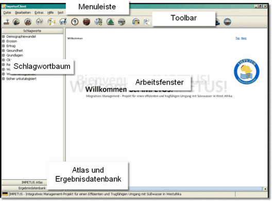The image size is (272, 201).
Task: Open the IMPETUS Atlas panel
Action: (x=32, y=182)
